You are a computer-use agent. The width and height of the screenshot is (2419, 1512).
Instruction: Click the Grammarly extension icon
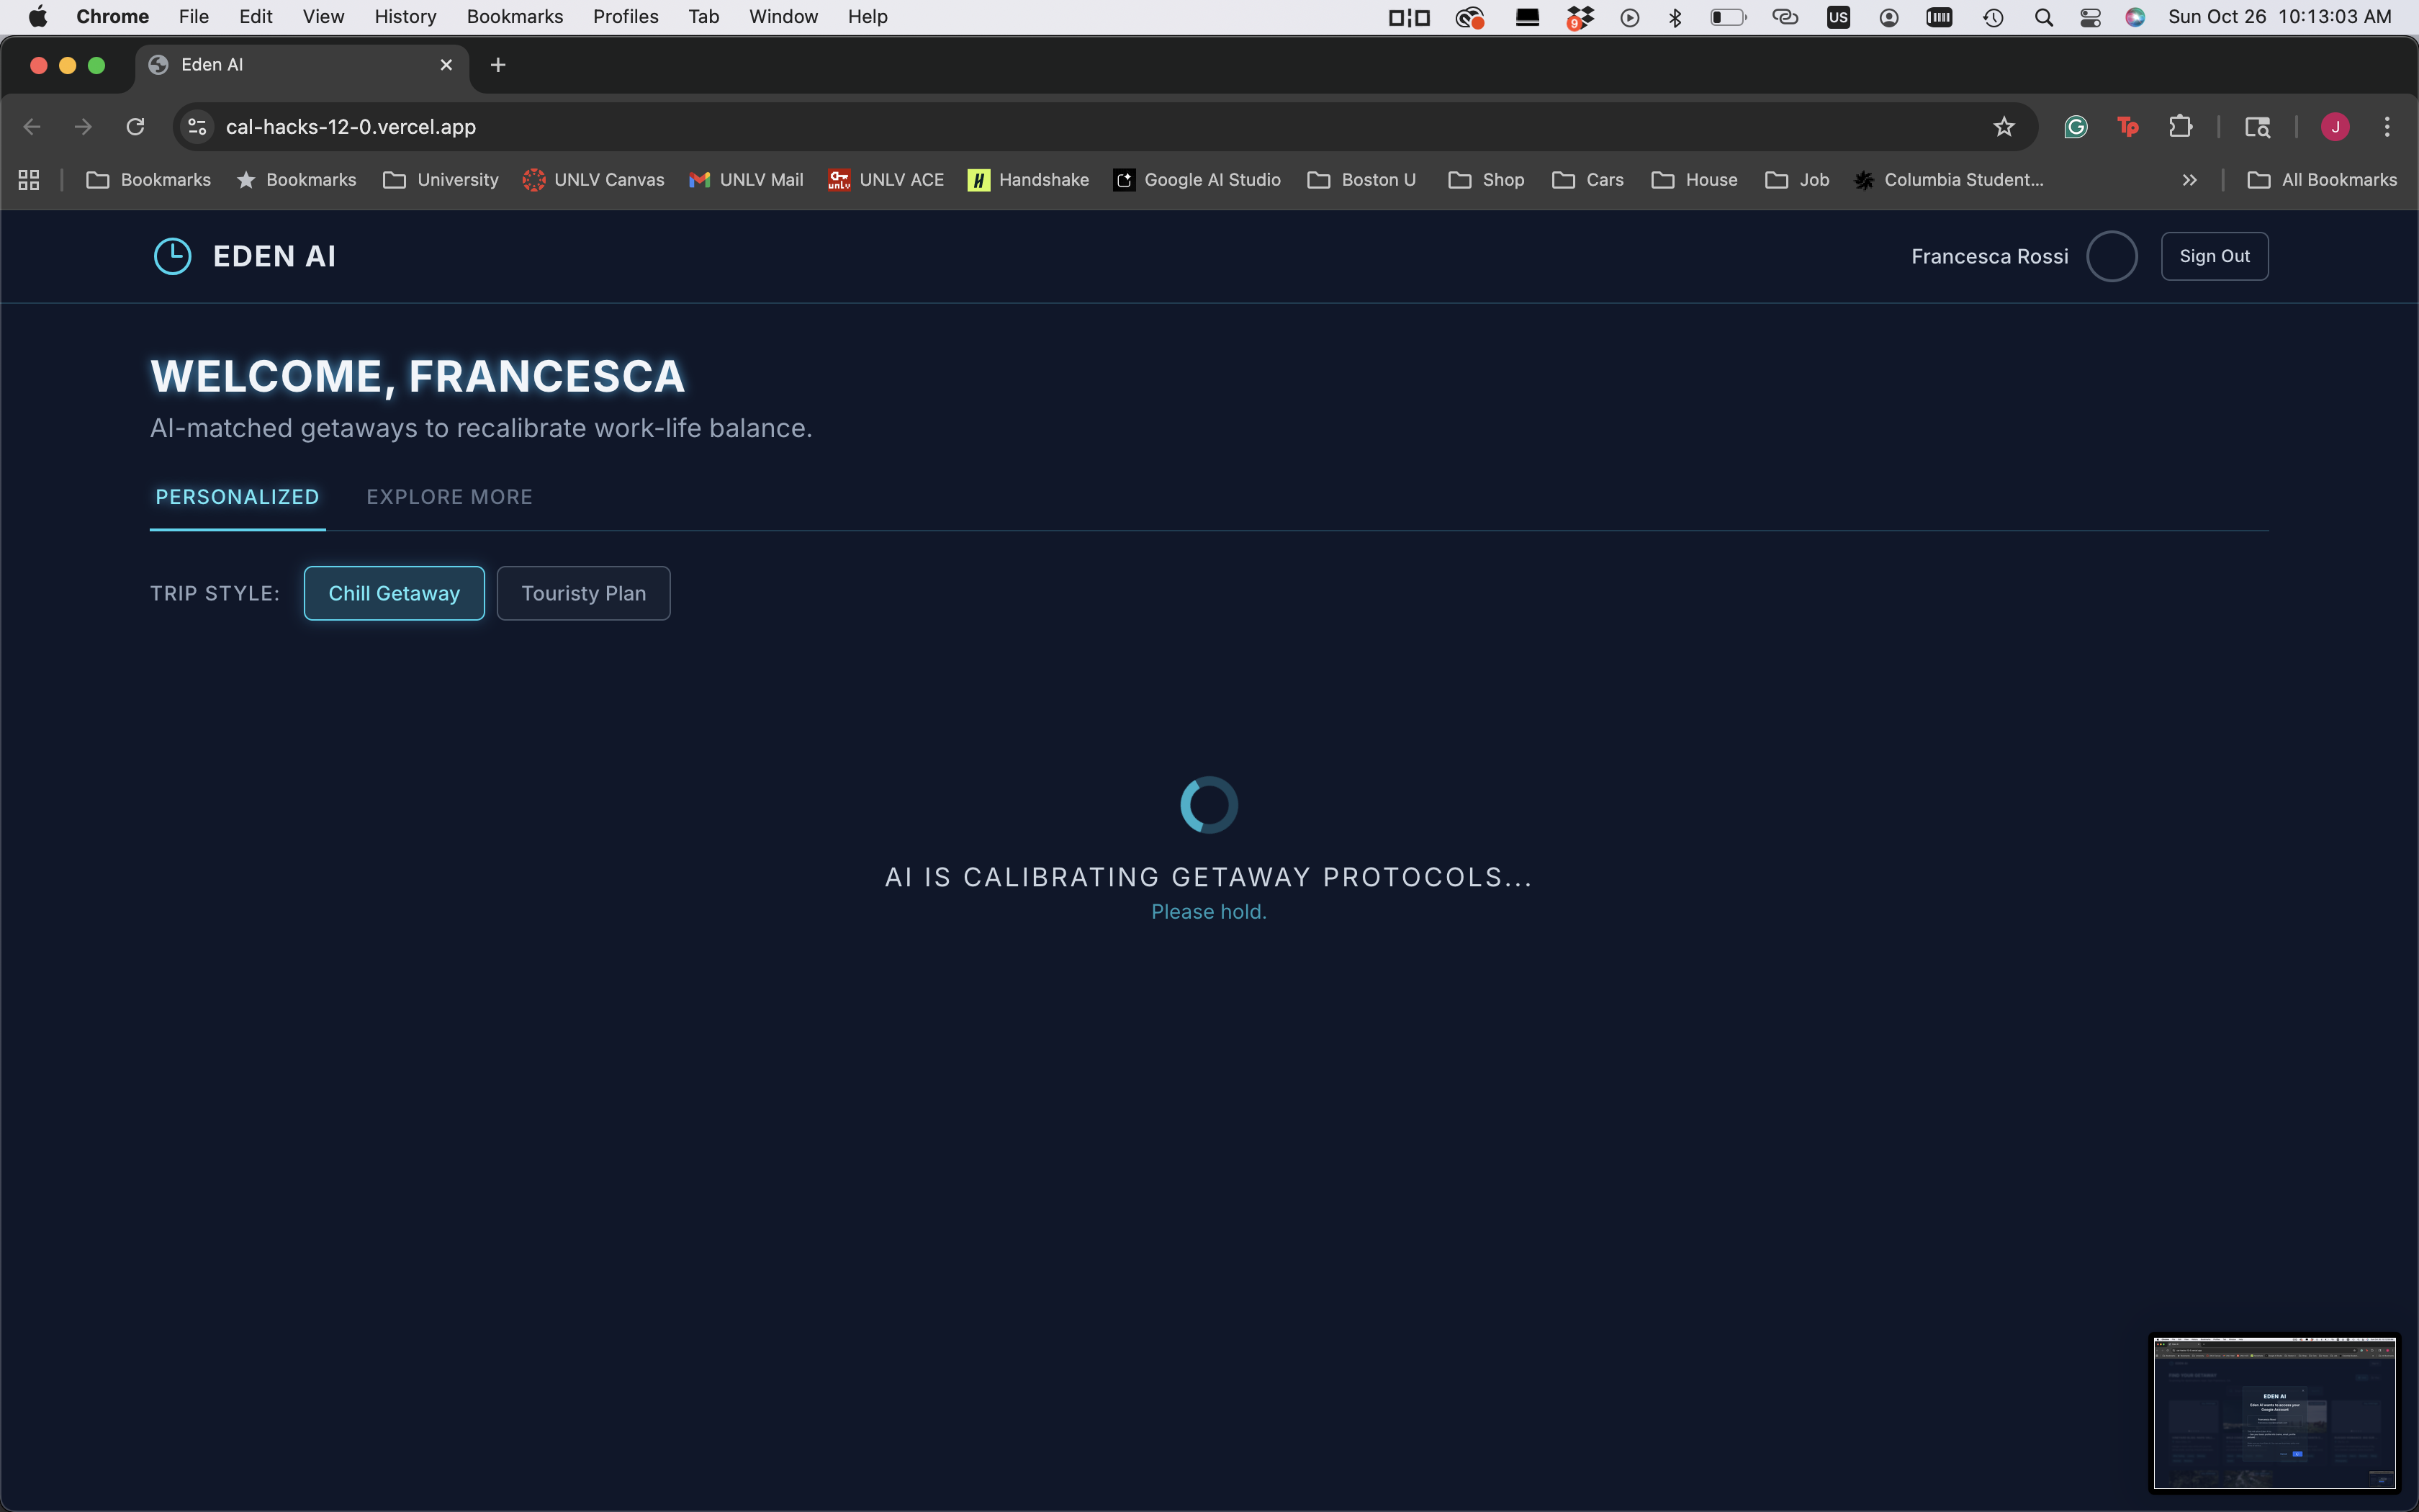[x=2076, y=127]
